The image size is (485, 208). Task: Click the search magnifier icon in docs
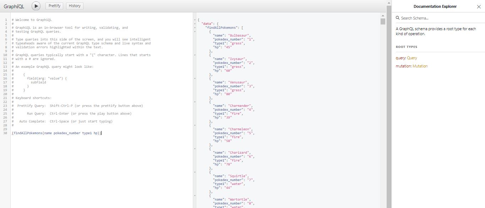point(398,18)
